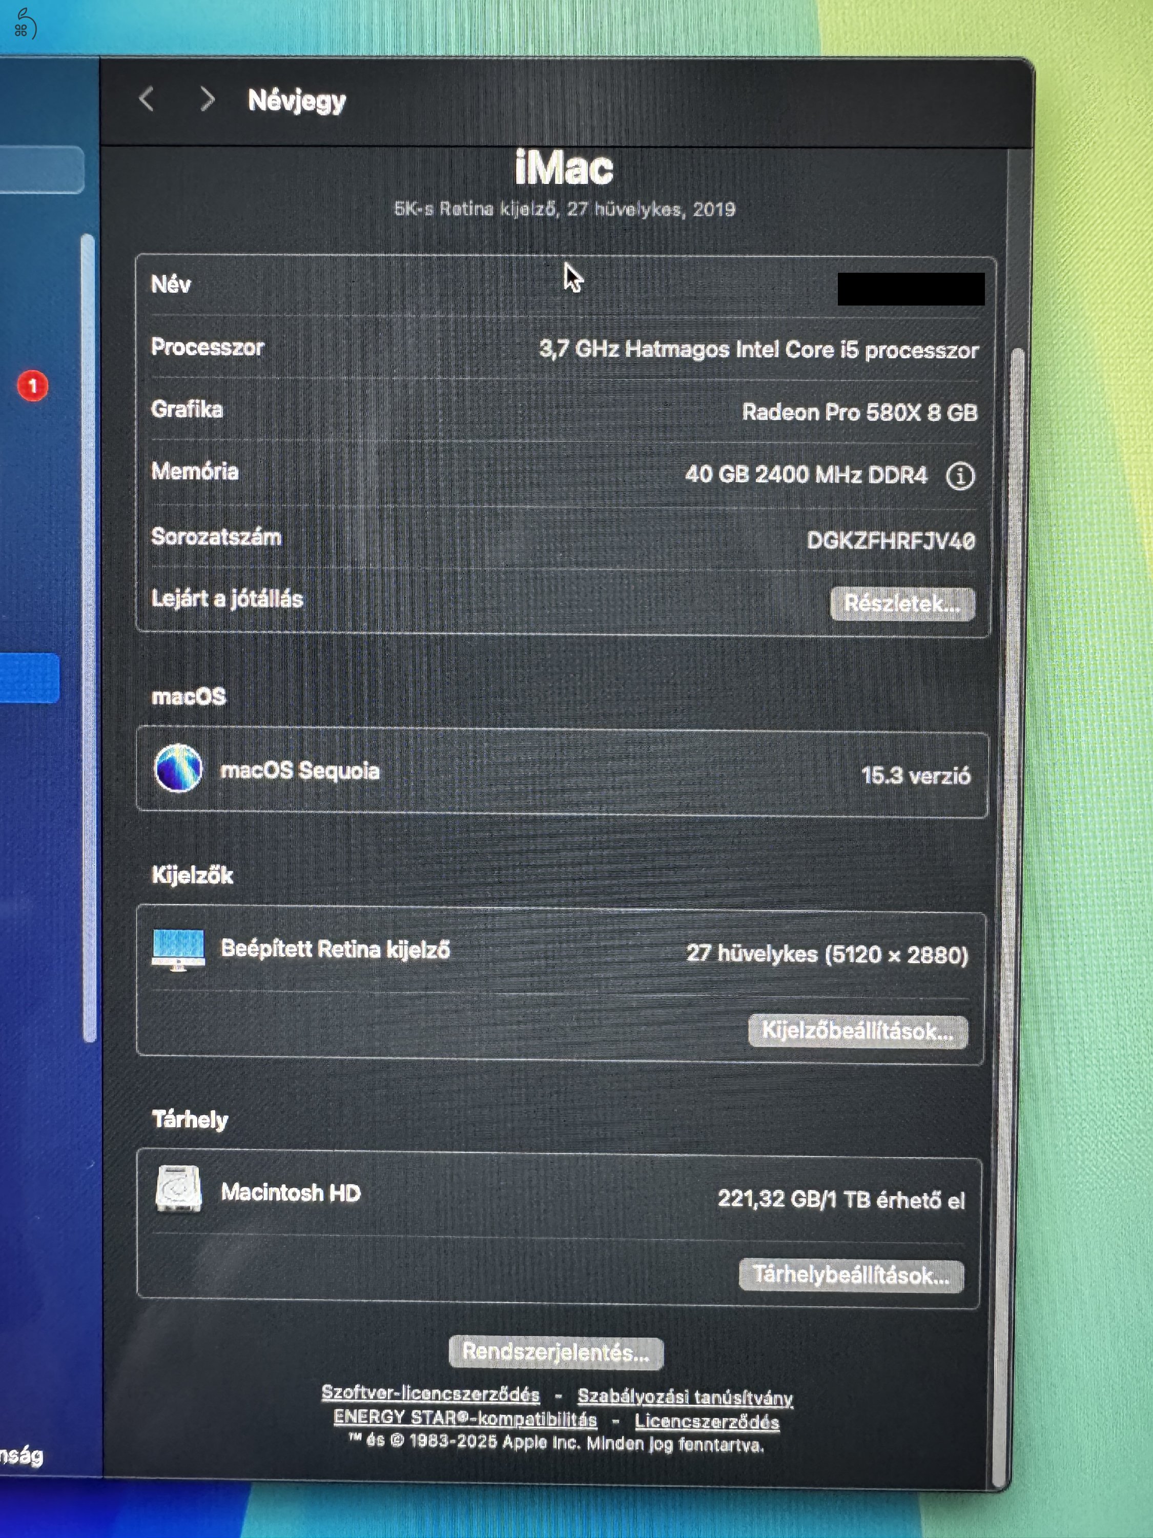The height and width of the screenshot is (1538, 1153).
Task: Click the Beépített Retina kijelző label
Action: coord(335,949)
